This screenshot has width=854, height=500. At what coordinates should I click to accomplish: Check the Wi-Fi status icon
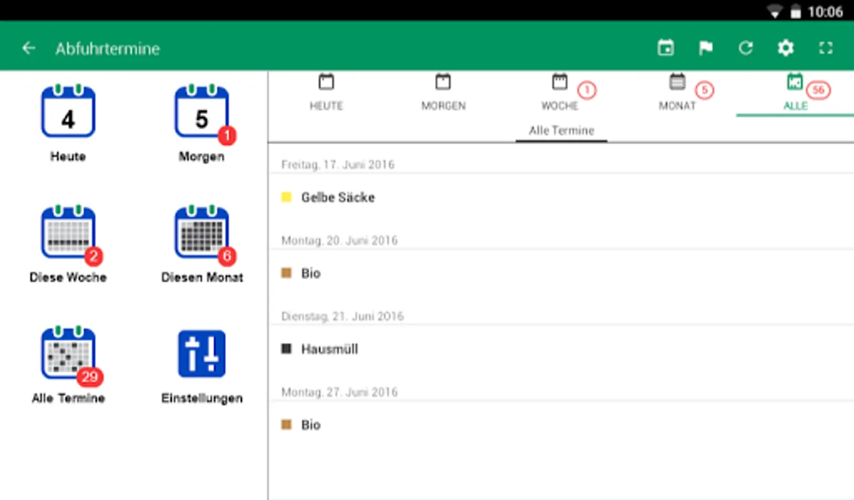[x=774, y=12]
